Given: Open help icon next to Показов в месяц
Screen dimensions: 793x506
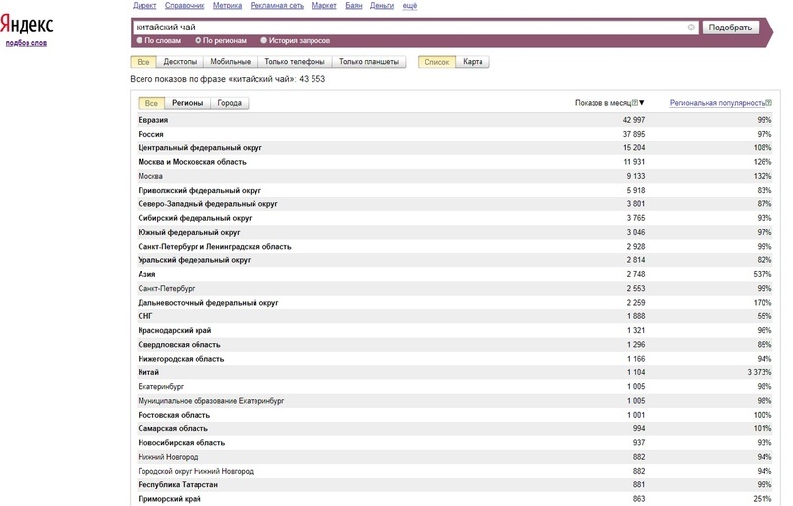Looking at the screenshot, I should pyautogui.click(x=635, y=103).
